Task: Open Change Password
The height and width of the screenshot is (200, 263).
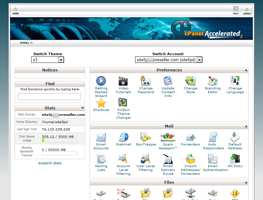Action: coord(146,85)
